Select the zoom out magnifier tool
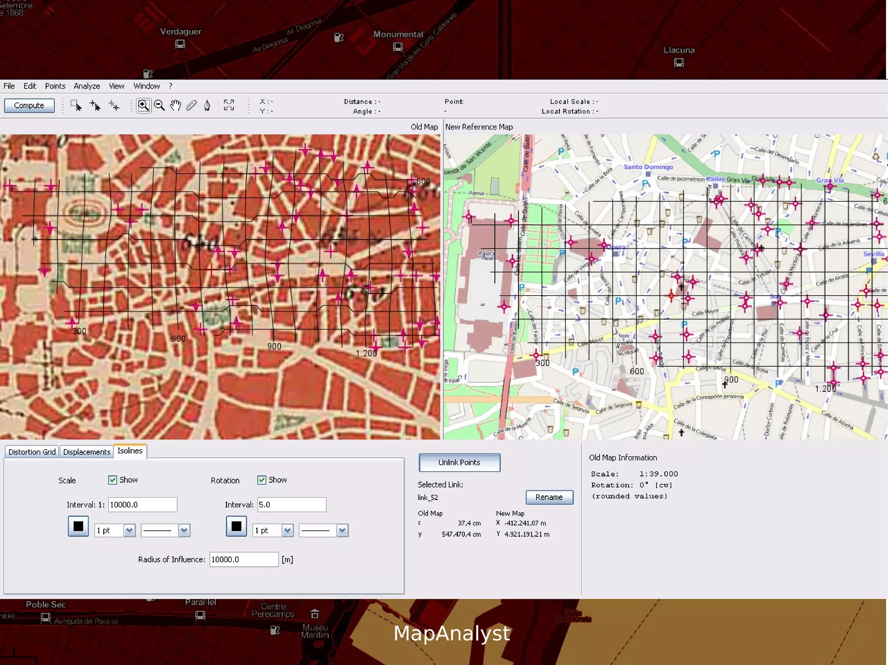Image resolution: width=888 pixels, height=665 pixels. coord(159,106)
